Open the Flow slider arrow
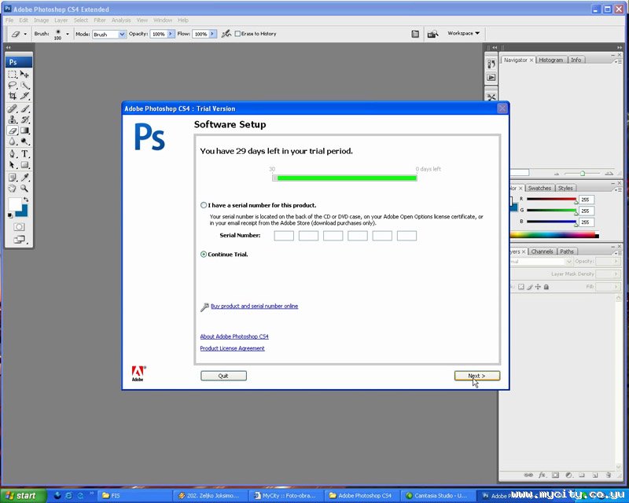This screenshot has width=629, height=503. (213, 34)
